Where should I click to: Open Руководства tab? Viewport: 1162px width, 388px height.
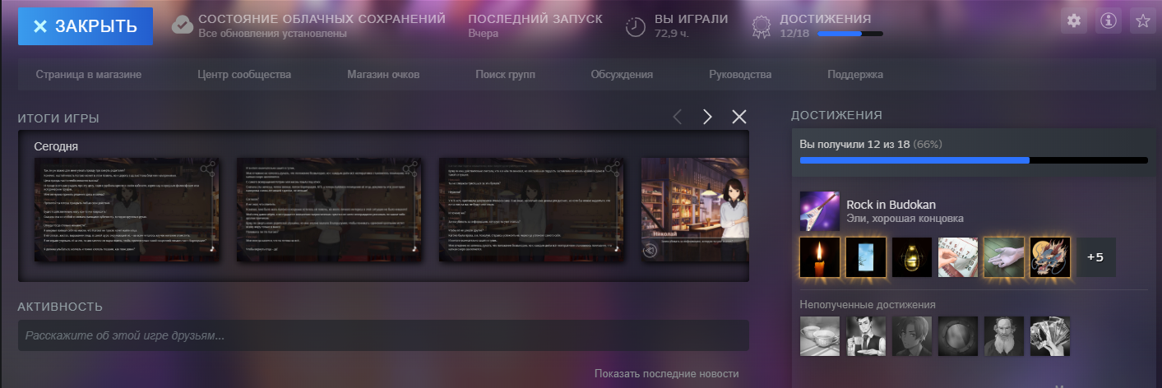pyautogui.click(x=740, y=75)
